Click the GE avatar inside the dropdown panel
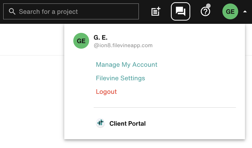 (x=81, y=41)
